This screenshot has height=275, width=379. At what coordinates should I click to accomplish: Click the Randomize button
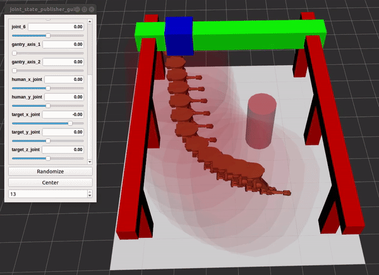coord(51,171)
